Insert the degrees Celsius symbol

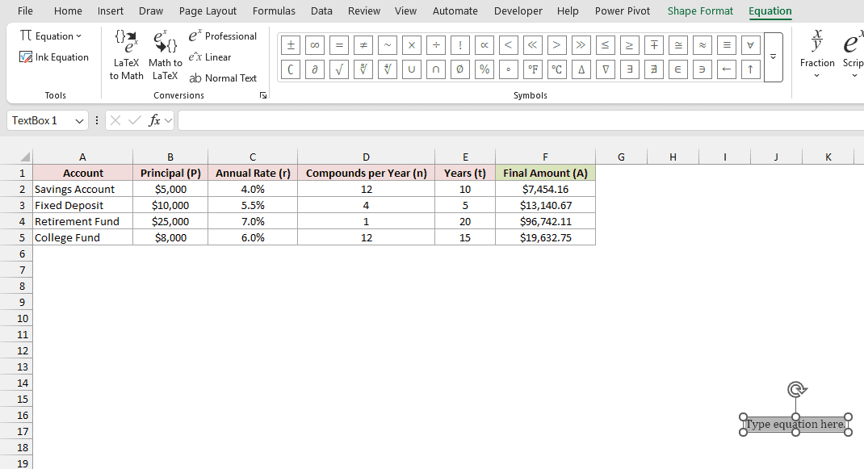(x=557, y=69)
